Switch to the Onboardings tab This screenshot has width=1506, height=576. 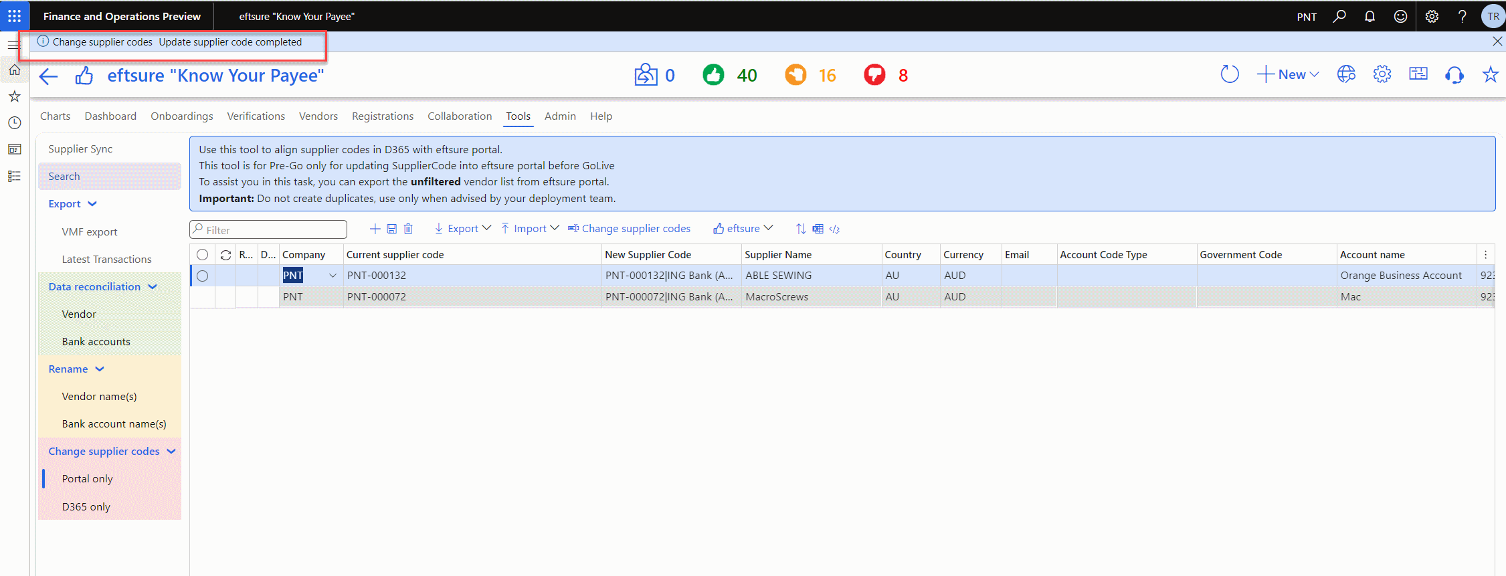click(182, 116)
